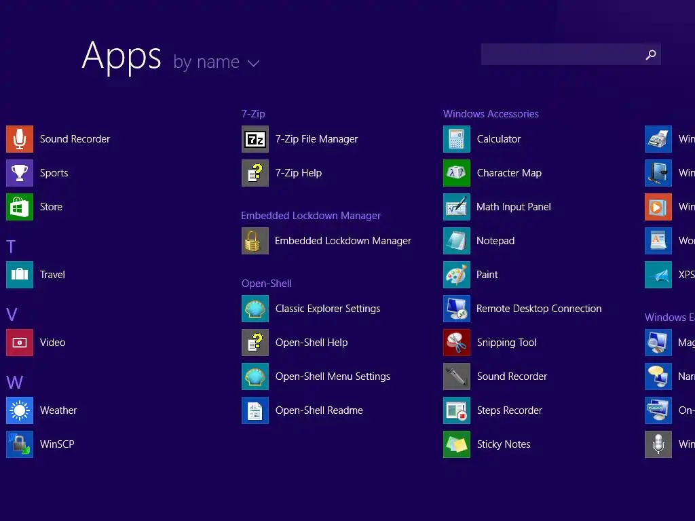The image size is (695, 521).
Task: Open the Travel suitcase icon
Action: (x=20, y=275)
